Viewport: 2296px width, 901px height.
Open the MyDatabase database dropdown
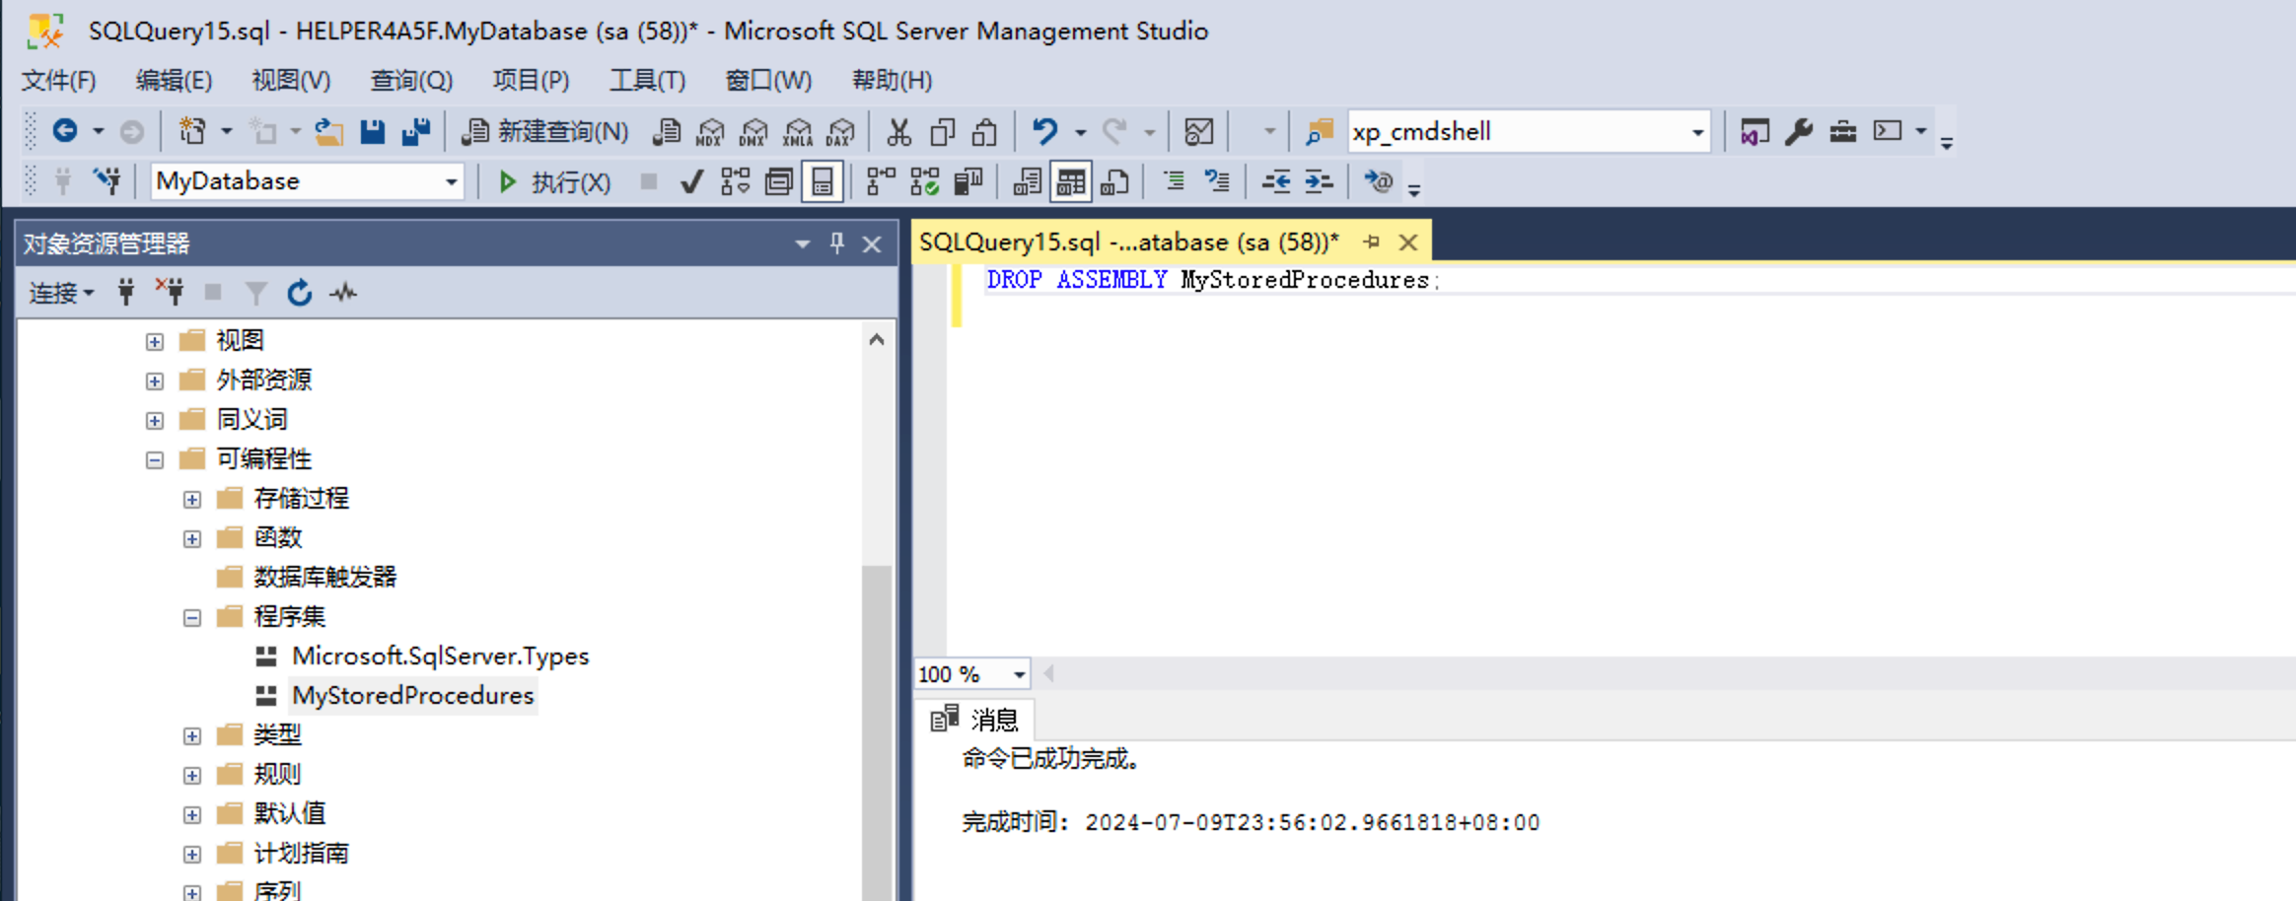[450, 181]
